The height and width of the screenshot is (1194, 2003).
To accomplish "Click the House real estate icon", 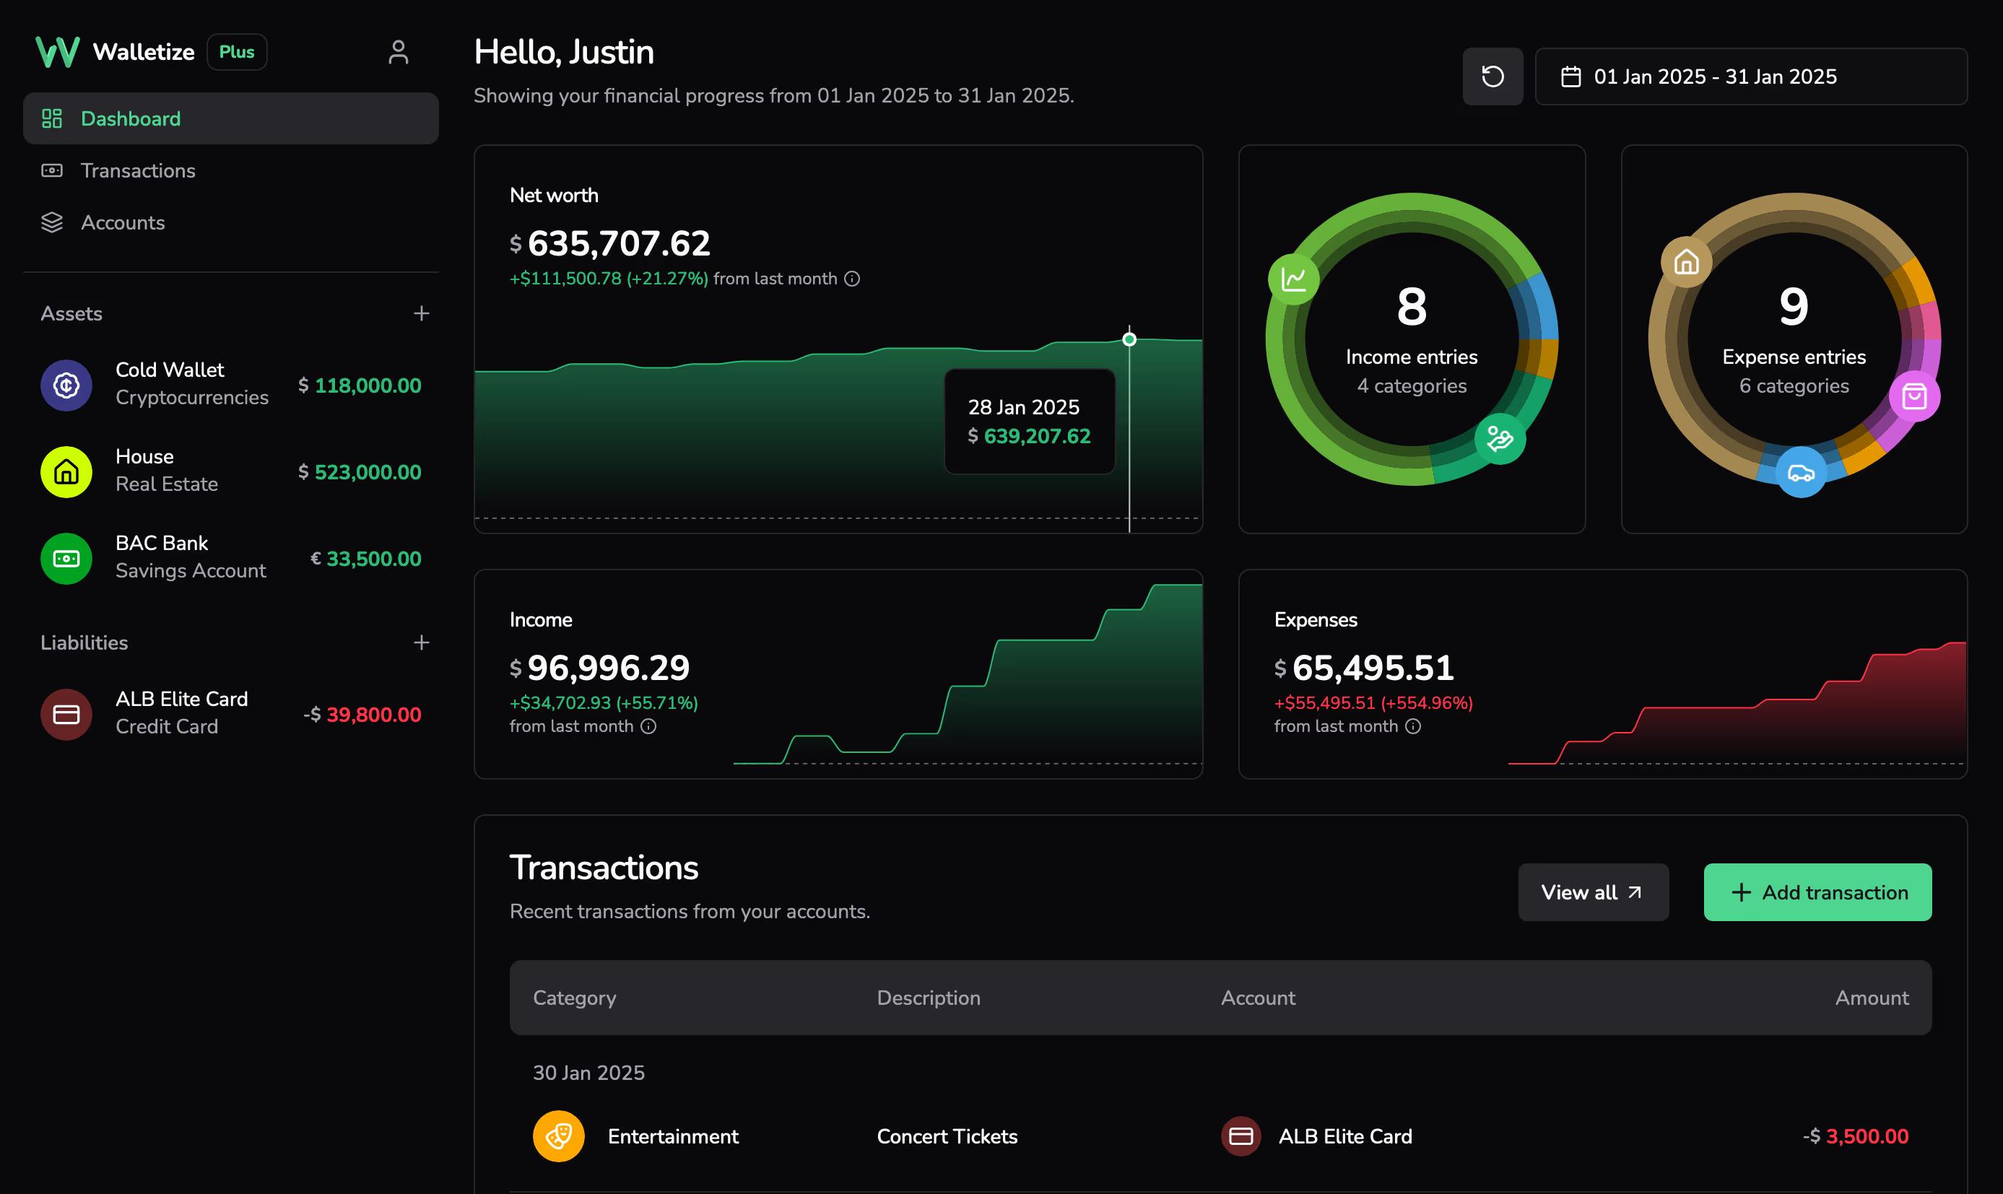I will coord(66,472).
